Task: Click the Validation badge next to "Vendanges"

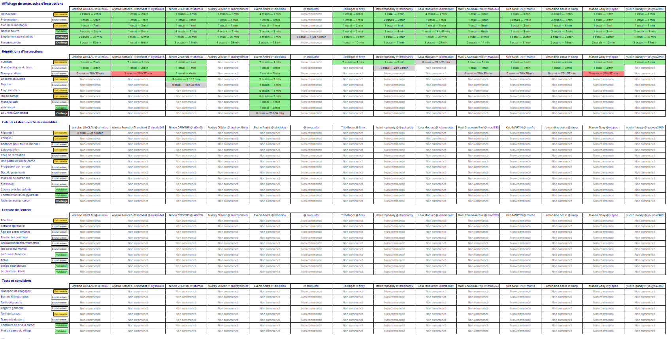Action: point(61,108)
